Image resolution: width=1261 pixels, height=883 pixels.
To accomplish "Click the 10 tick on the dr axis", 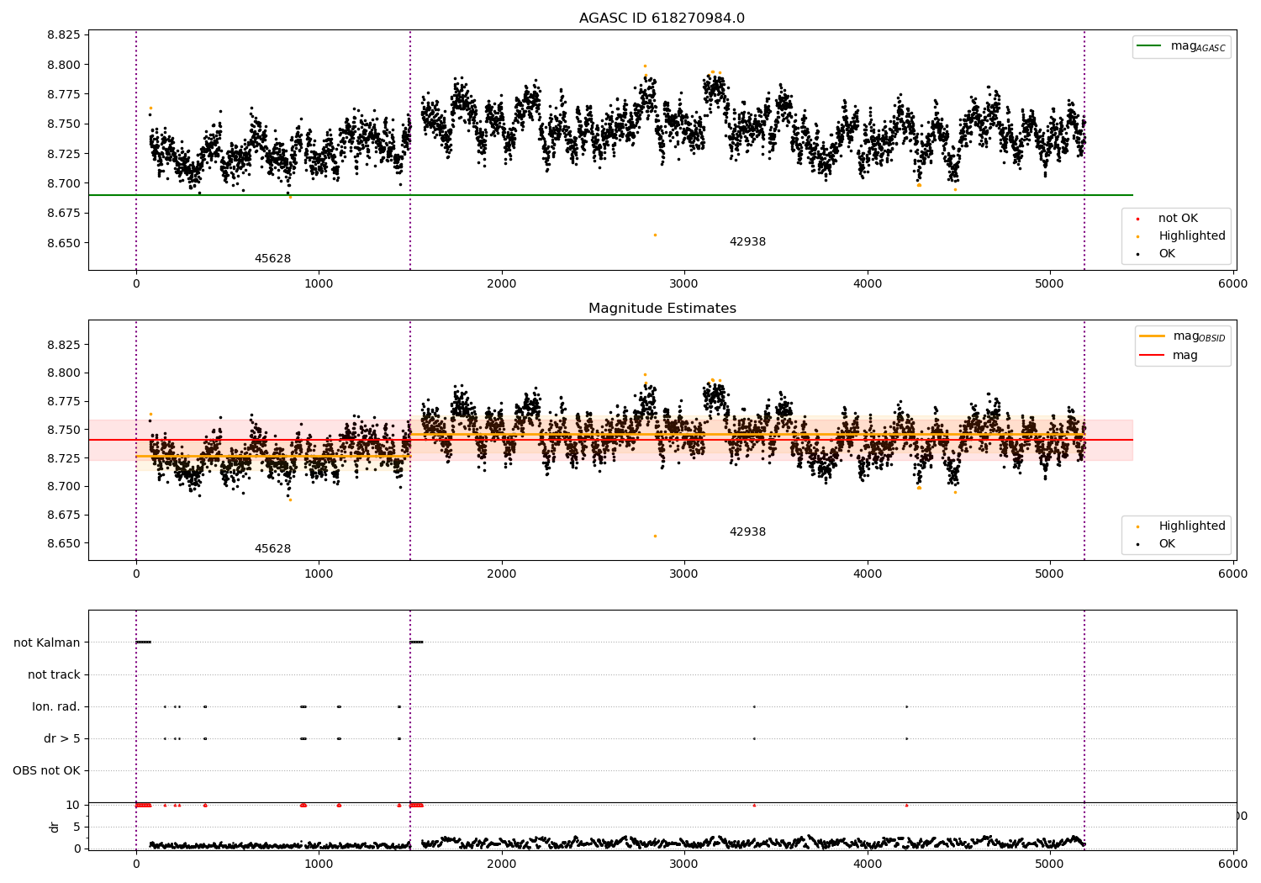I will pos(73,805).
